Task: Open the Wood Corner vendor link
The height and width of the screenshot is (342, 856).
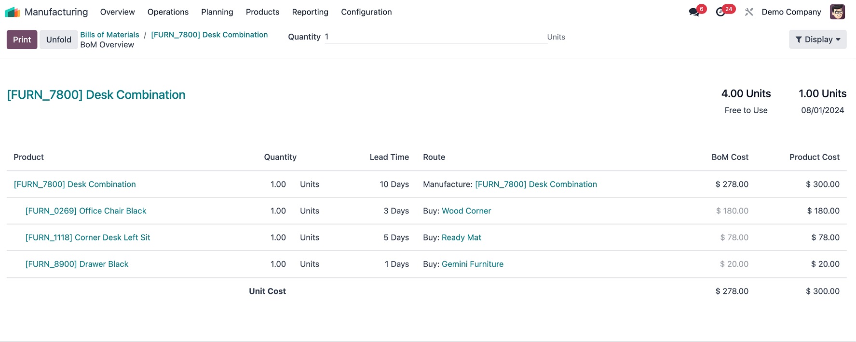Action: 466,211
